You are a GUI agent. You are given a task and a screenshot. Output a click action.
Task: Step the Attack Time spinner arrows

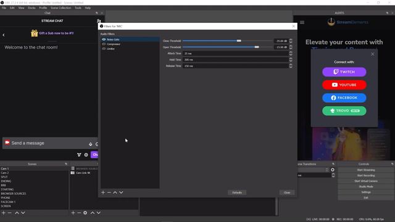(x=291, y=54)
